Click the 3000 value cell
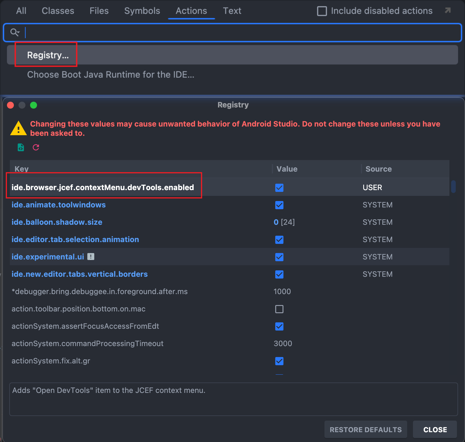The image size is (465, 442). pyautogui.click(x=283, y=343)
